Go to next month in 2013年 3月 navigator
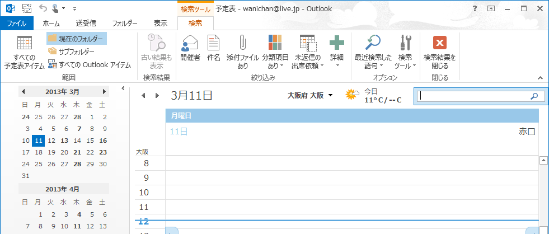 [104, 92]
